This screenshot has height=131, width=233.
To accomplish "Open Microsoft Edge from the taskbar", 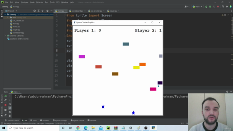I will click(x=86, y=128).
